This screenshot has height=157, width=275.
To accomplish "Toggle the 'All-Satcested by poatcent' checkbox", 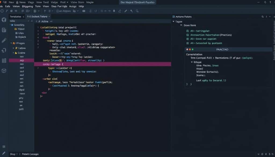I will coord(187,43).
